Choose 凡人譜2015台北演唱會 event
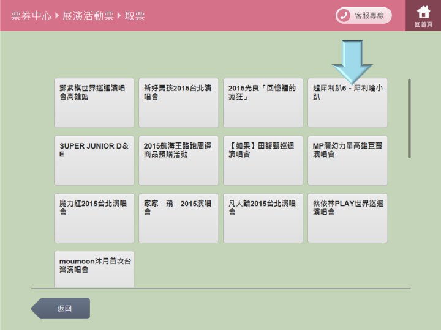Screen dimensions: 441x330 [x=263, y=218]
